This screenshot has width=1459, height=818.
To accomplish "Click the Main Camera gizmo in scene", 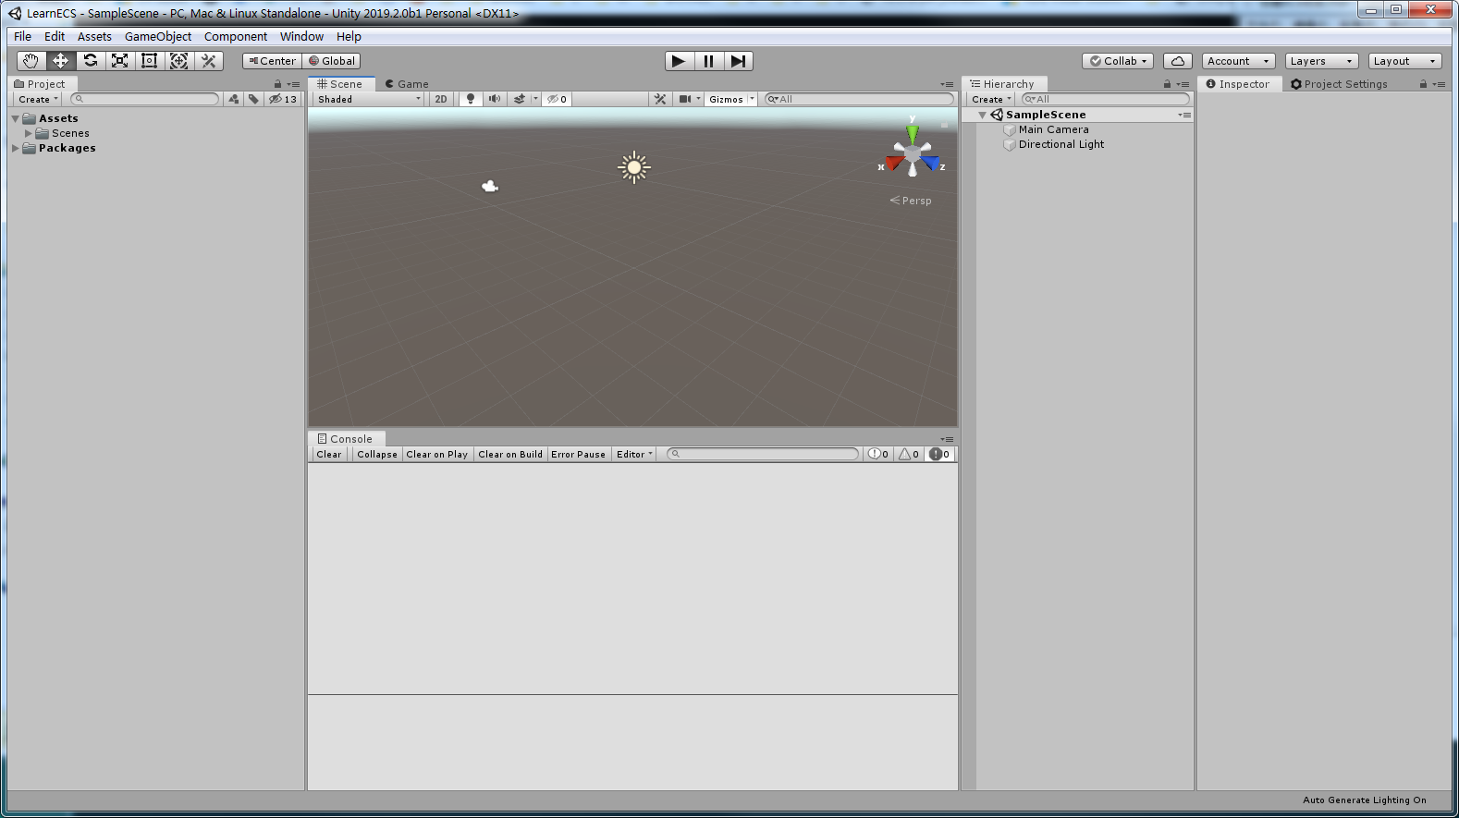I will (490, 187).
